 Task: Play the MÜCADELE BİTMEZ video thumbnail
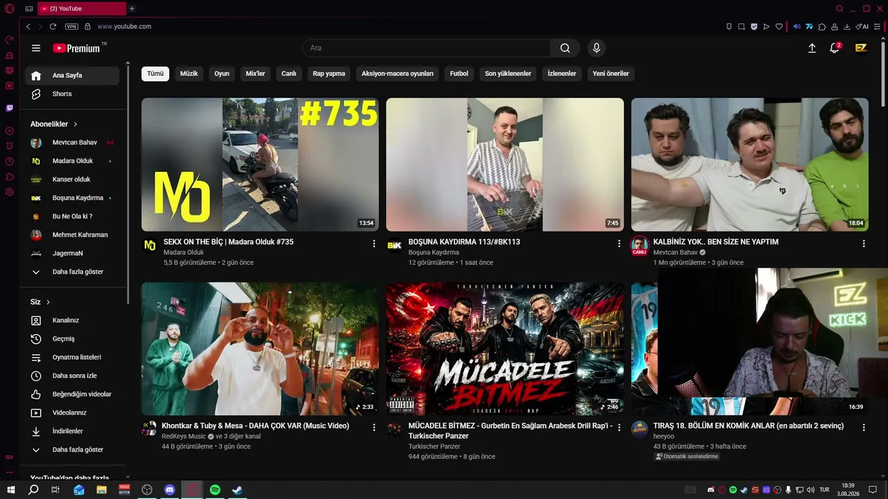(505, 349)
